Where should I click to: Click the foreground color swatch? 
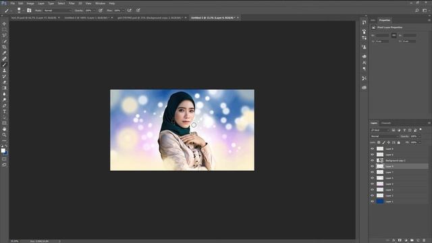point(3,151)
